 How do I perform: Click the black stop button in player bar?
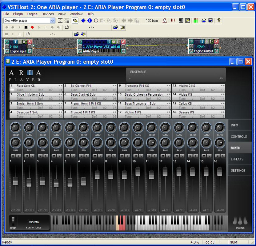click(26, 27)
